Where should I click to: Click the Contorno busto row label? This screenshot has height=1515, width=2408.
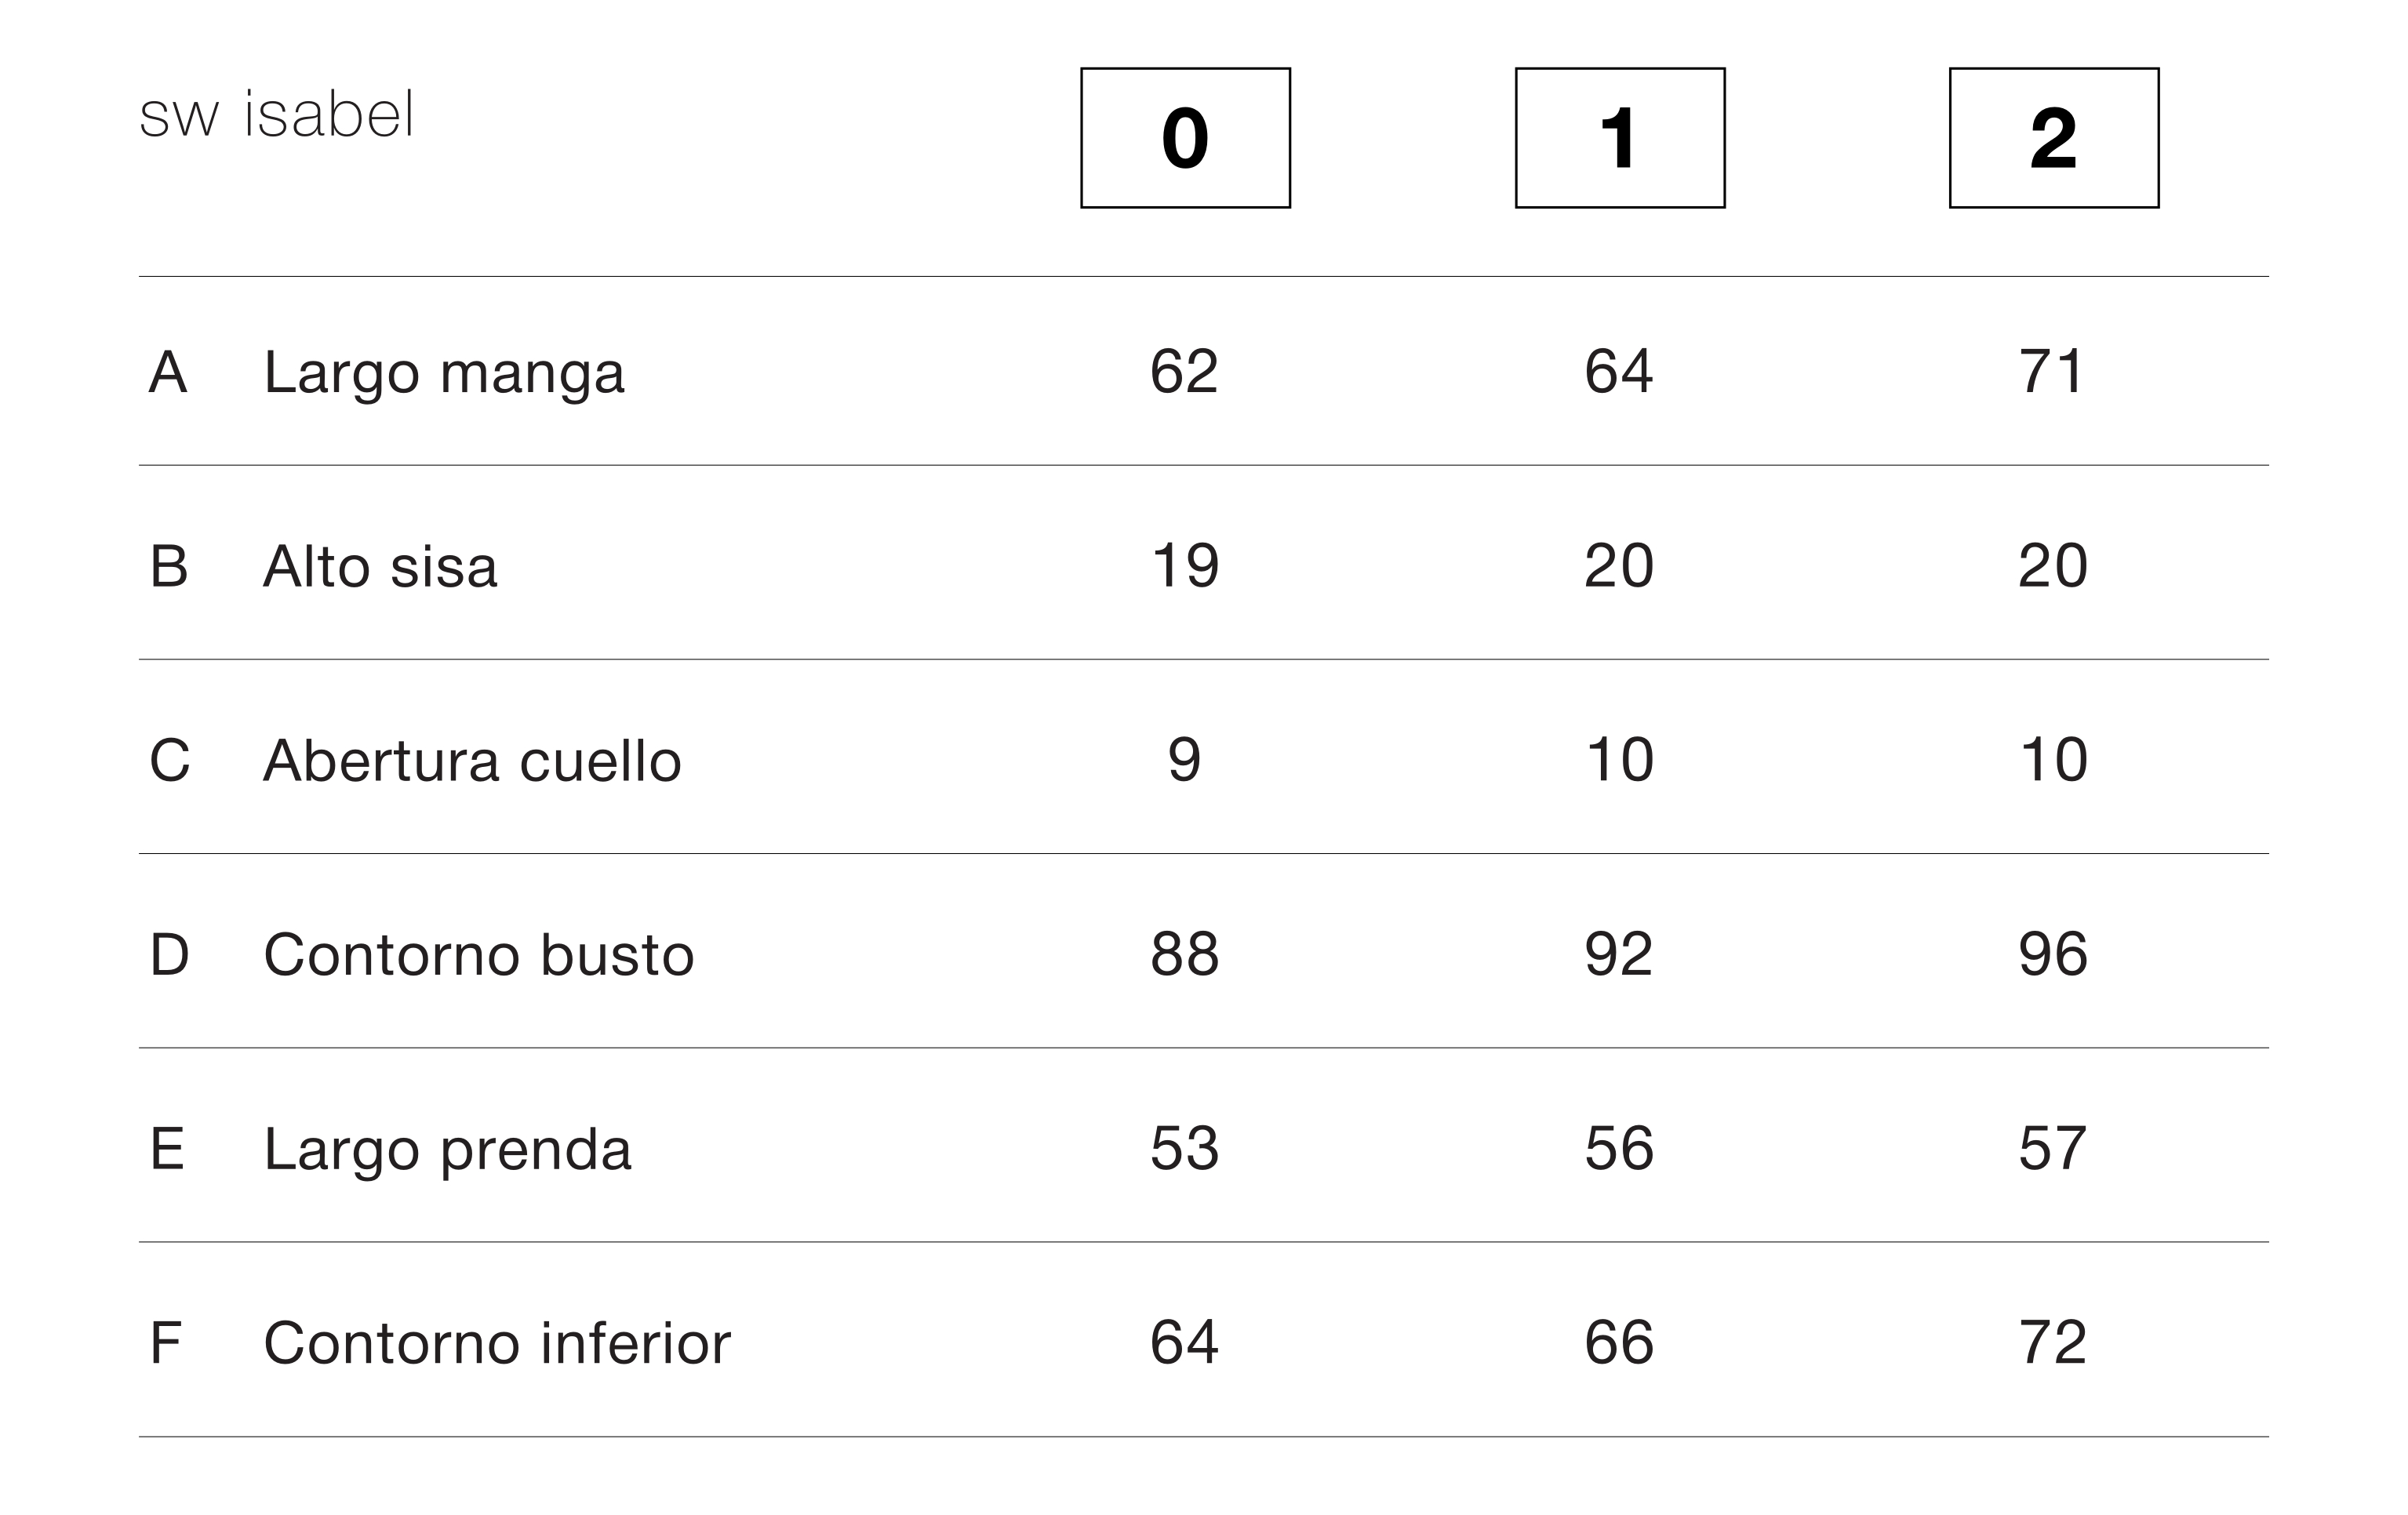click(479, 955)
